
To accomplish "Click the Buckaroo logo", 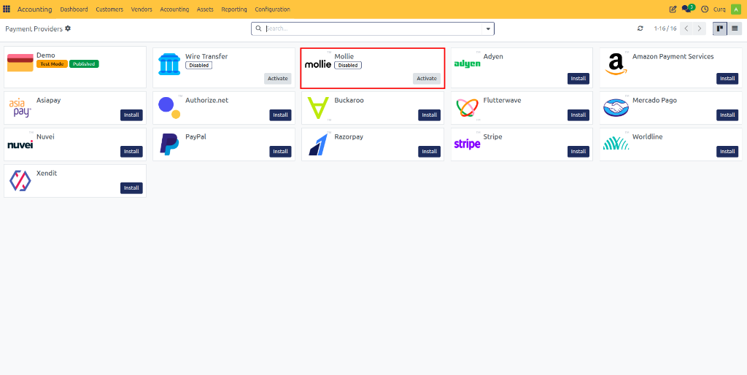I will pyautogui.click(x=318, y=108).
